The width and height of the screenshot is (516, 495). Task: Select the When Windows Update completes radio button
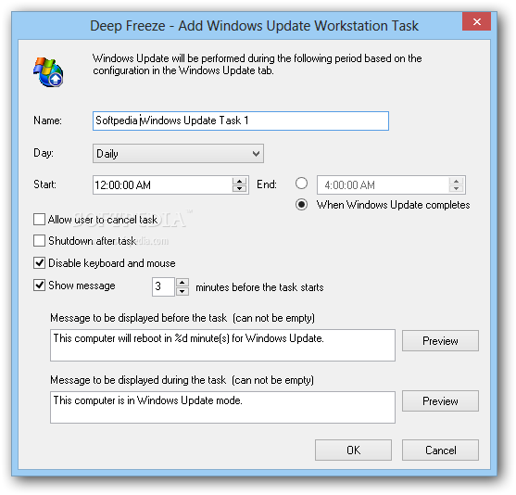[301, 205]
